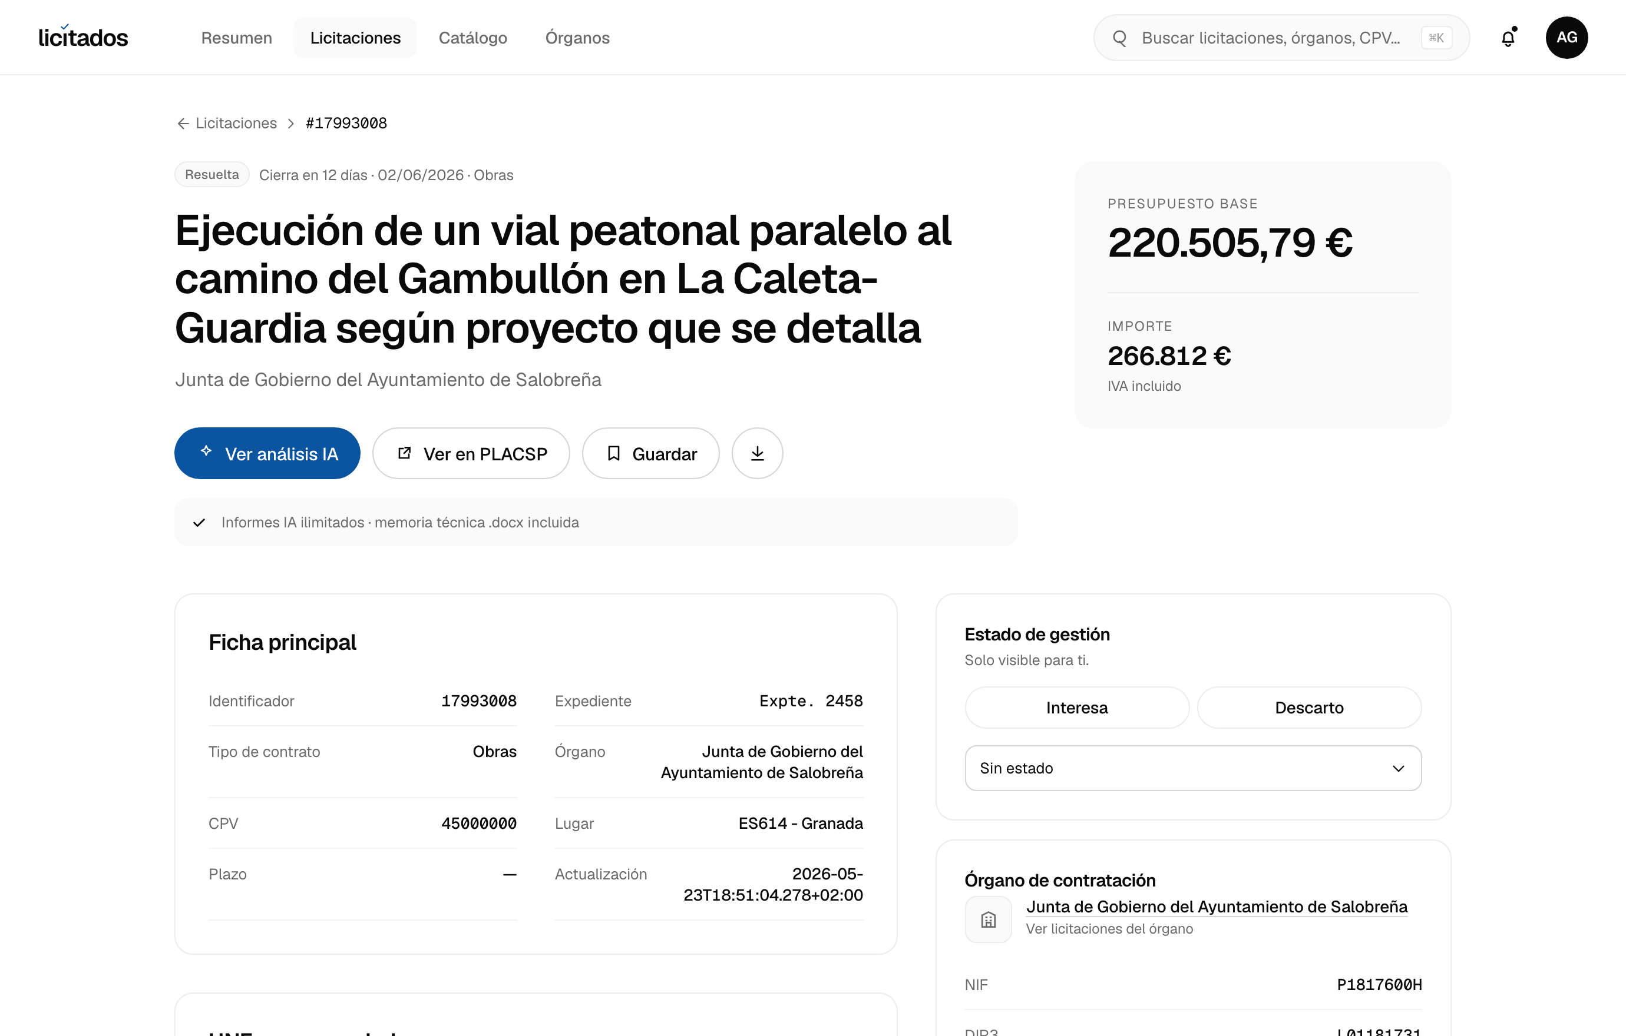Click the ⌘K shortcut badge
This screenshot has height=1036, width=1626.
1436,38
